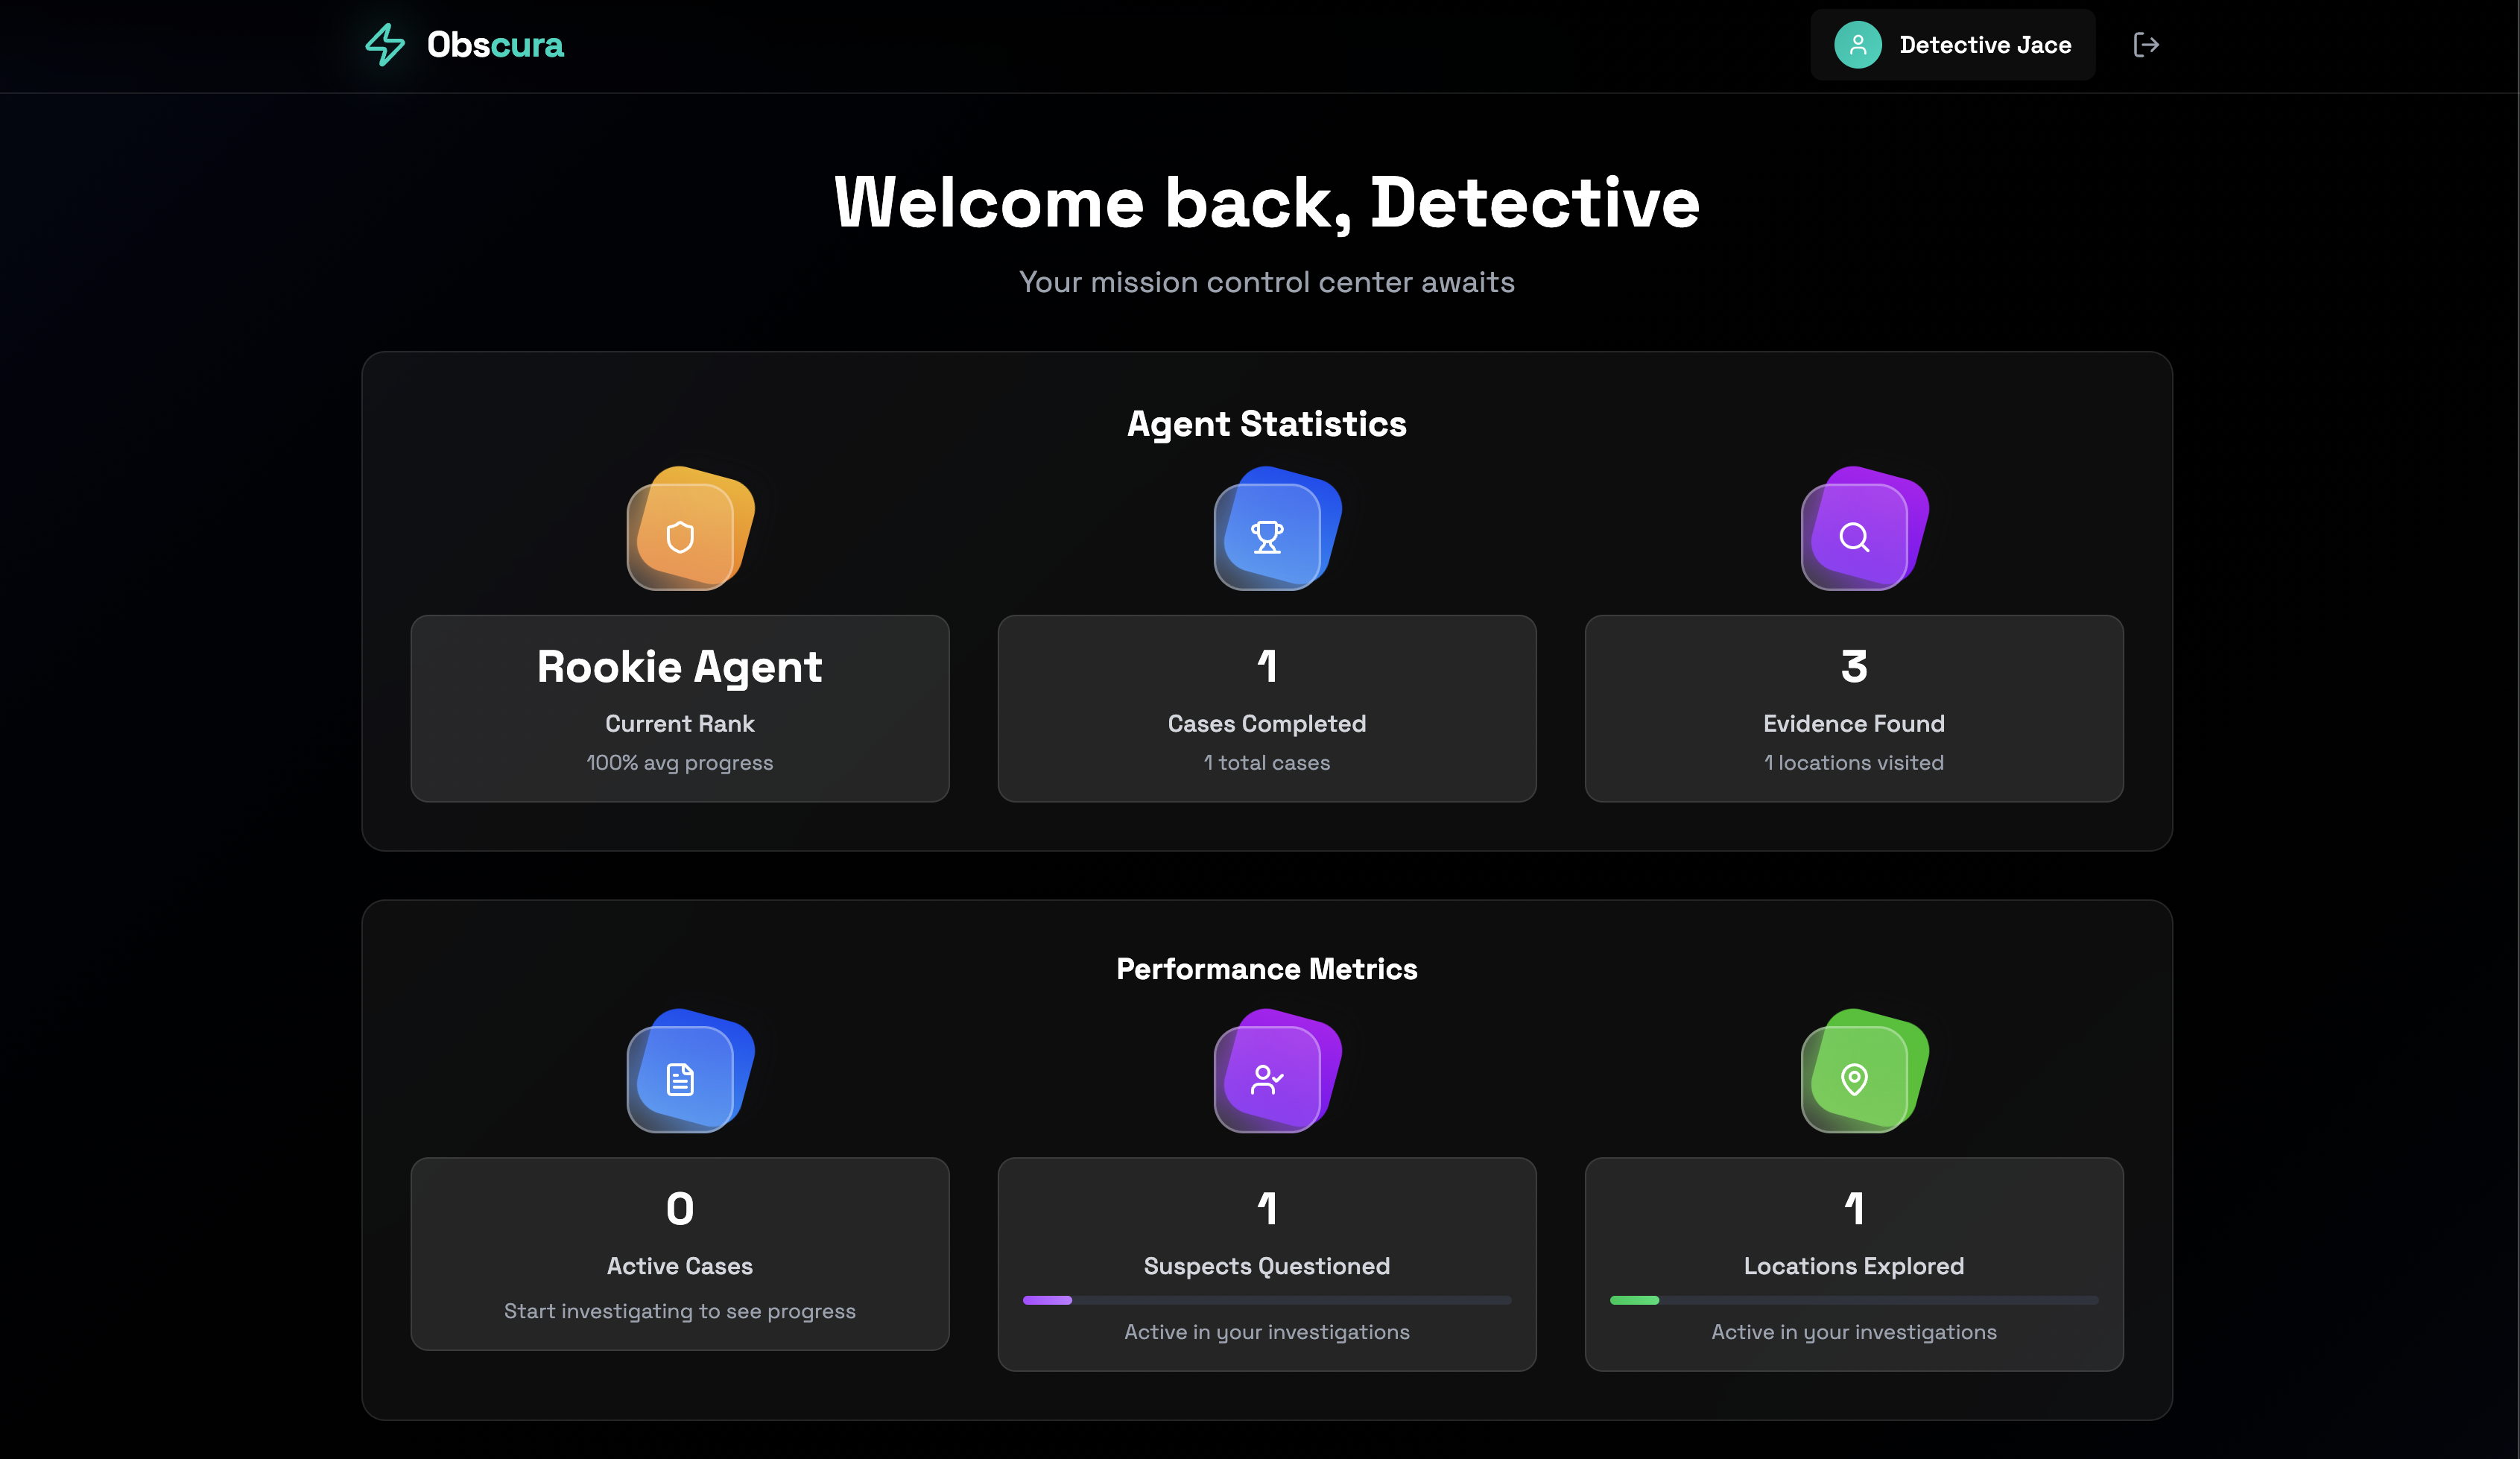Click the Obscura lightning bolt logo icon
This screenshot has height=1459, width=2520.
pyautogui.click(x=385, y=45)
